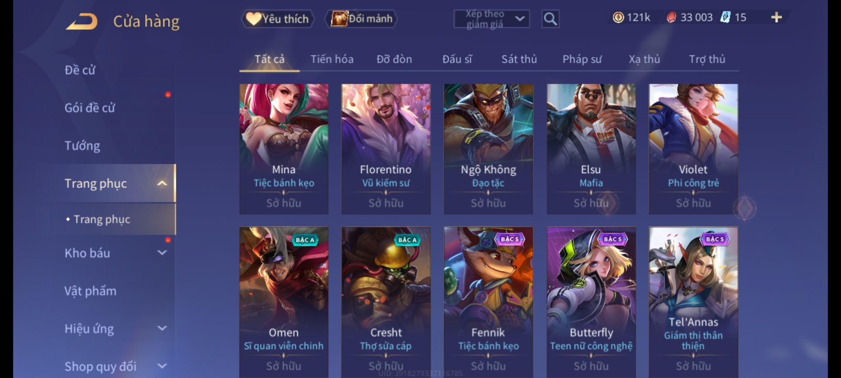Open Gói đề cử in sidebar
This screenshot has width=841, height=378.
(90, 108)
